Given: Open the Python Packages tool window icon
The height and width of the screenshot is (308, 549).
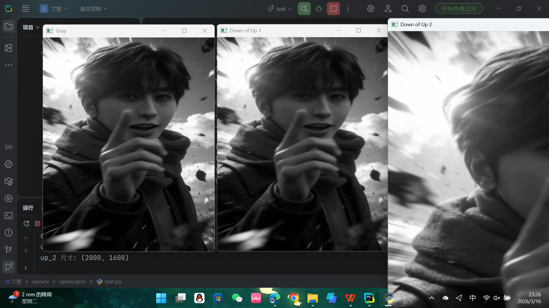Looking at the screenshot, I should pyautogui.click(x=9, y=182).
